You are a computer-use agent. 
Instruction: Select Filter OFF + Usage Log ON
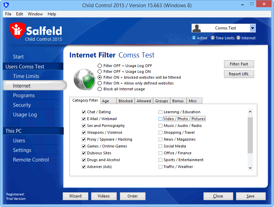(x=100, y=72)
